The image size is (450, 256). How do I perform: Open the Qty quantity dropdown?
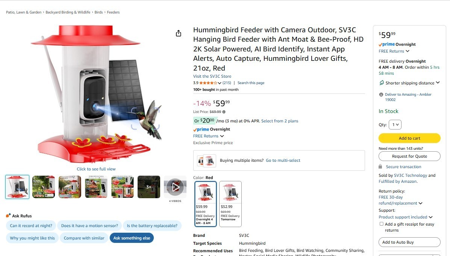395,125
